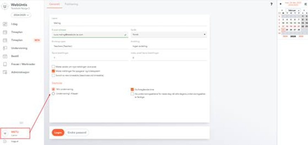
Task: Click the E-post adresse input field
Action: [88, 35]
